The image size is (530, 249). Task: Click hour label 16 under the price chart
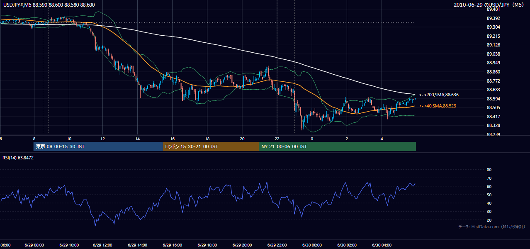coord(173,139)
